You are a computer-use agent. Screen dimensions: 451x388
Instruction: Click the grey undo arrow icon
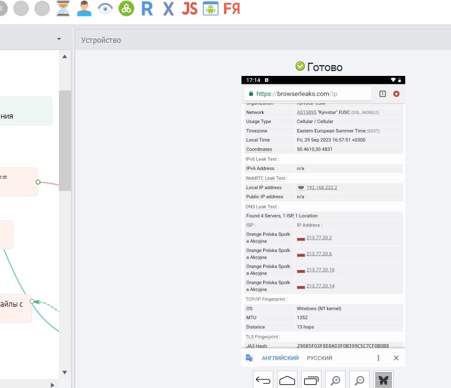pos(21,8)
